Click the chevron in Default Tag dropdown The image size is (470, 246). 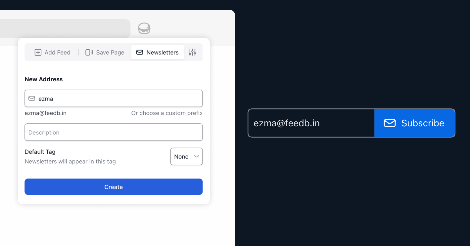click(196, 156)
